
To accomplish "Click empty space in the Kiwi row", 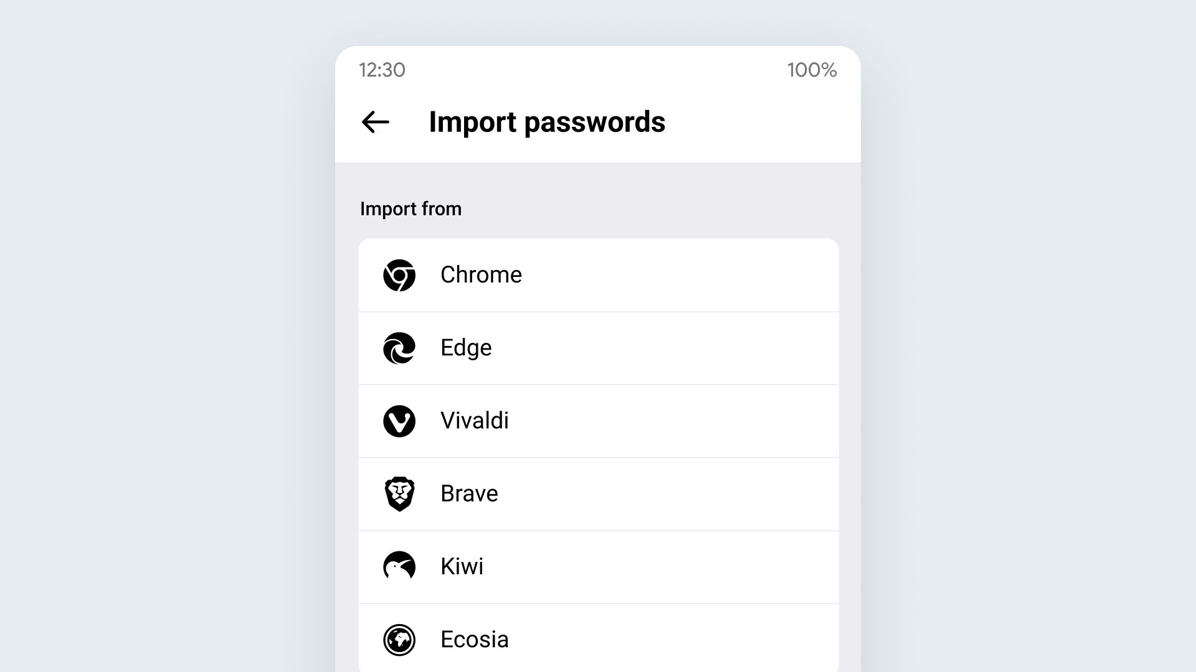I will pos(660,567).
